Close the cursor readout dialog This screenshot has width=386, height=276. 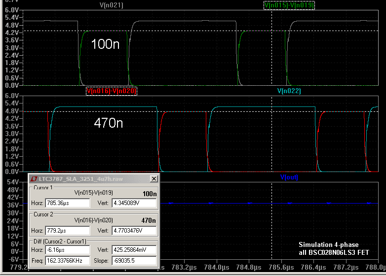point(154,178)
